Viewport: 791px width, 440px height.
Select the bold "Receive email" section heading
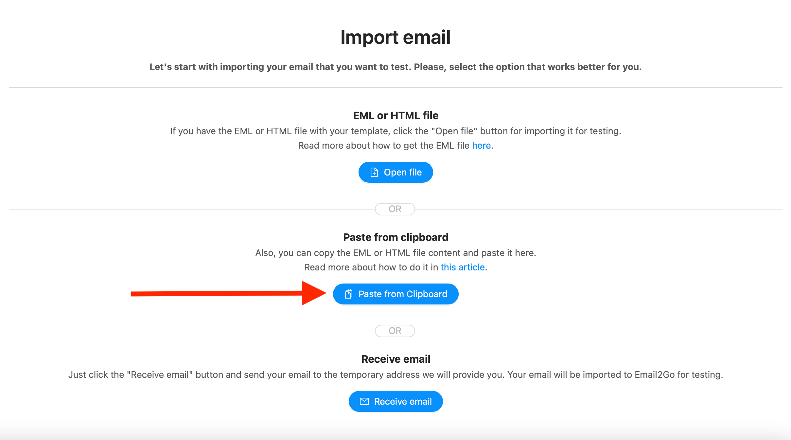pos(395,359)
